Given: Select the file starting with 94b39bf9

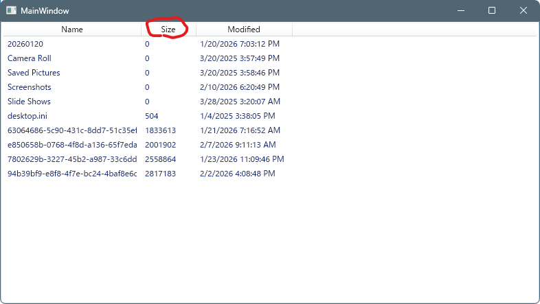Looking at the screenshot, I should (71, 174).
